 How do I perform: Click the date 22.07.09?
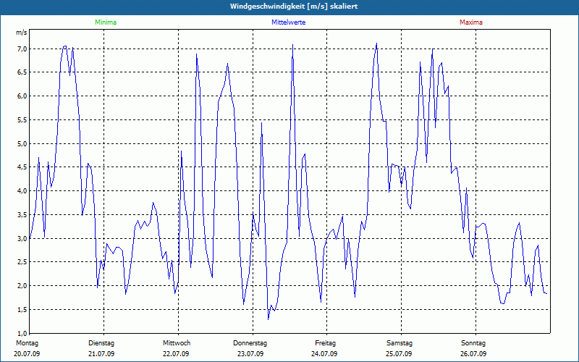click(x=176, y=354)
